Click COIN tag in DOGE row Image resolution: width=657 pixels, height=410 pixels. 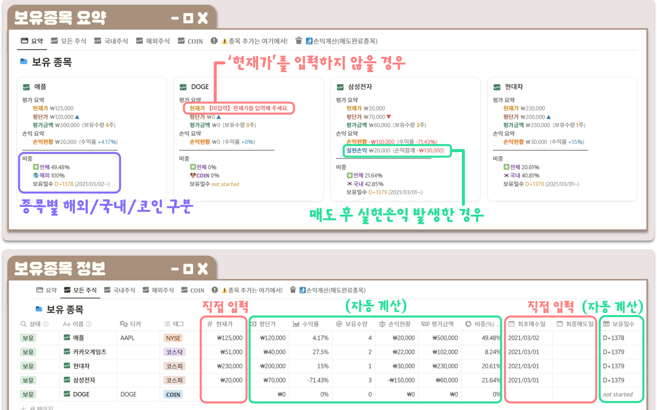(x=173, y=394)
